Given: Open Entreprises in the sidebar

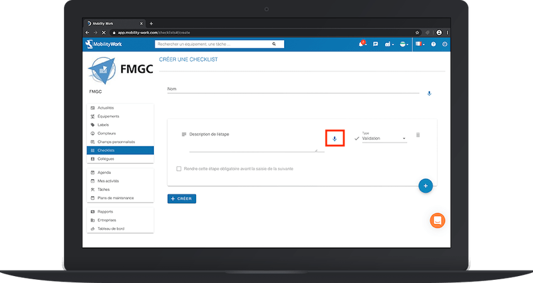Looking at the screenshot, I should pyautogui.click(x=120, y=220).
